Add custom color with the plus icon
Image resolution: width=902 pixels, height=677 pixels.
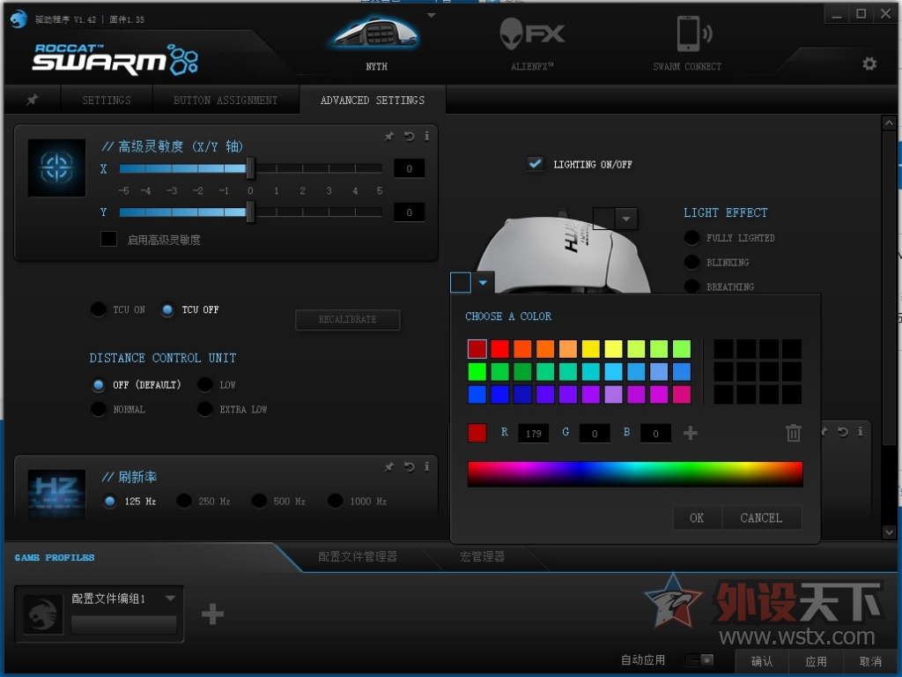(691, 433)
